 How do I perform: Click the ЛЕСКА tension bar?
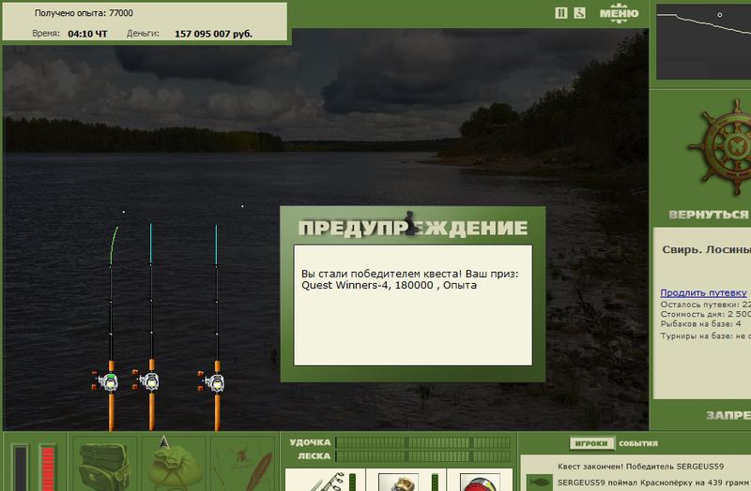pyautogui.click(x=423, y=456)
